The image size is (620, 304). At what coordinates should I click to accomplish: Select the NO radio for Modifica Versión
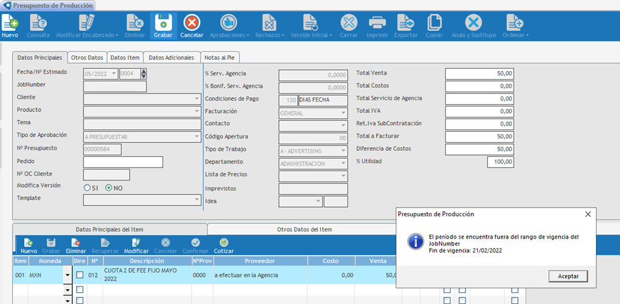tap(109, 188)
